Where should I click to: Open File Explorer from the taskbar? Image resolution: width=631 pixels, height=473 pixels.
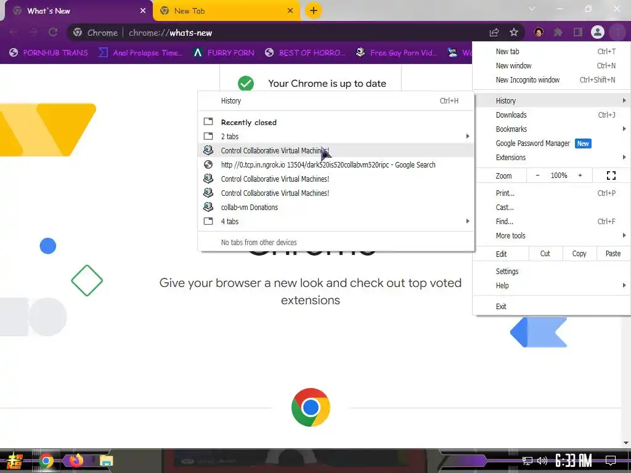[106, 461]
